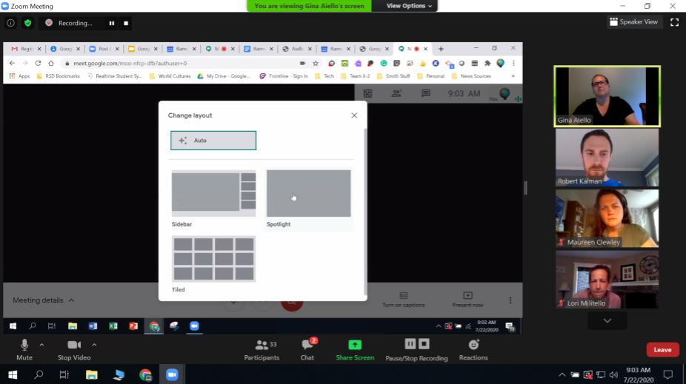Click Present now in Google Meet
The height and width of the screenshot is (384, 686).
467,300
